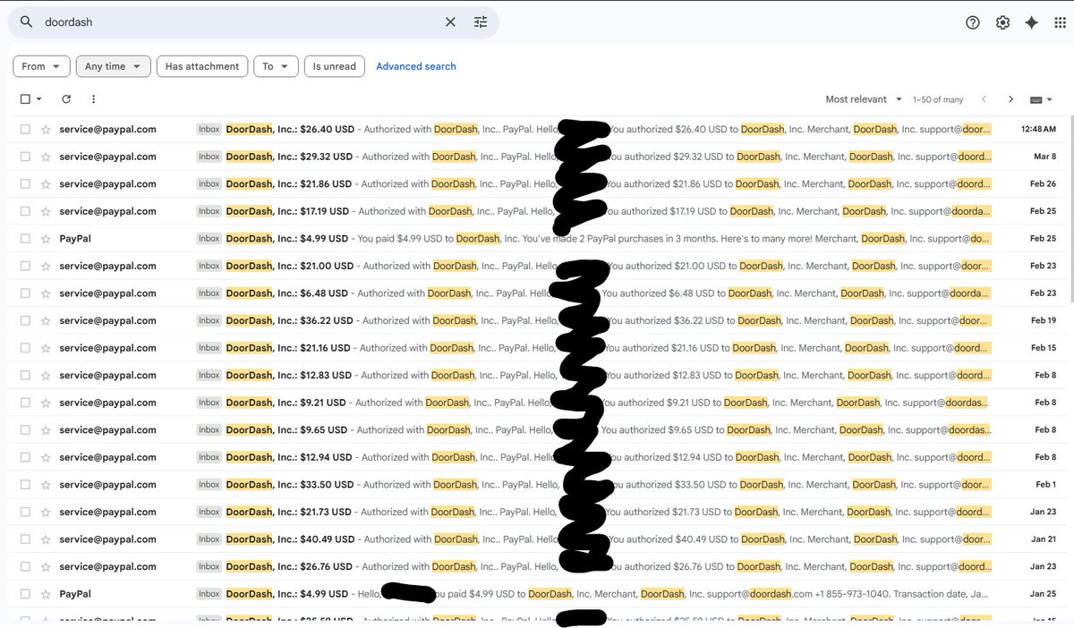
Task: Open the Settings gear icon
Action: pos(1002,22)
